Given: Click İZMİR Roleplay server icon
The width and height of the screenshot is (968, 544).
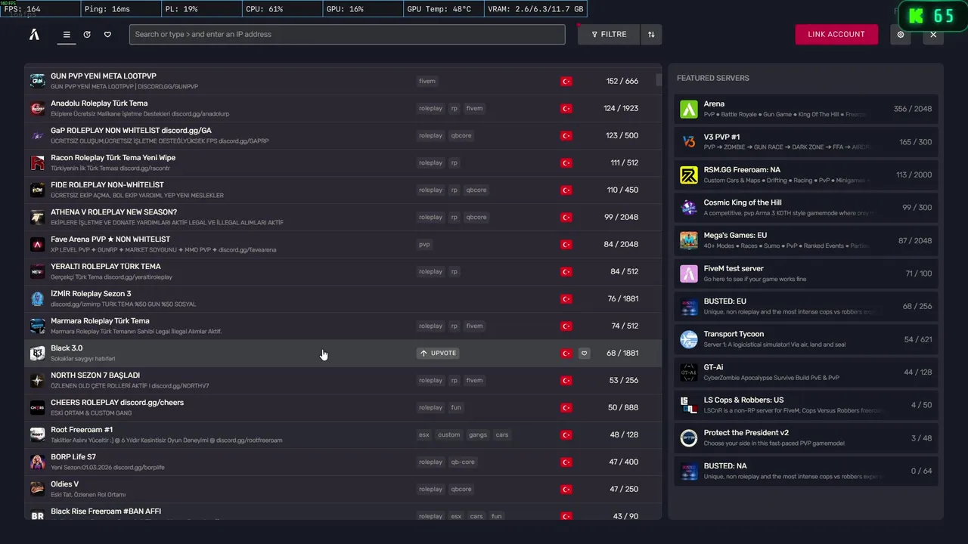Looking at the screenshot, I should pyautogui.click(x=37, y=298).
